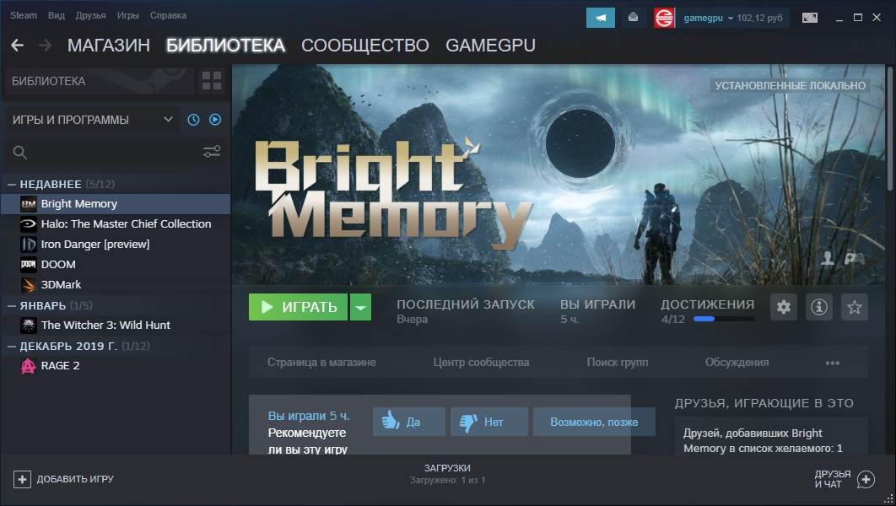896x506 pixels.
Task: Select Halo: The Master Chief Collection
Action: [x=116, y=223]
